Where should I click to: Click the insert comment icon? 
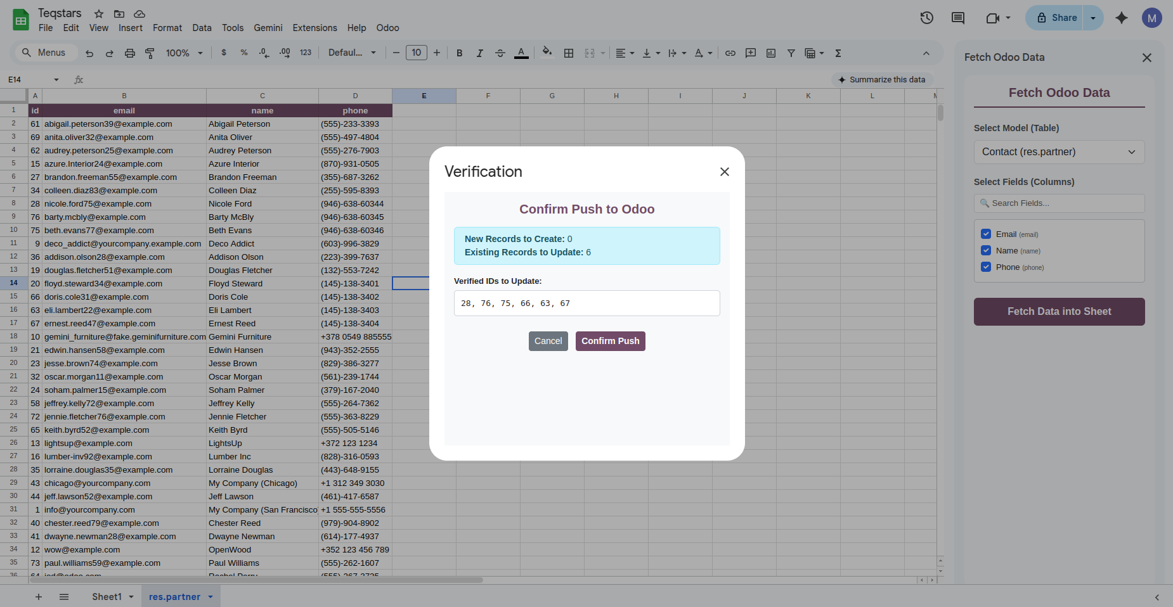point(751,53)
